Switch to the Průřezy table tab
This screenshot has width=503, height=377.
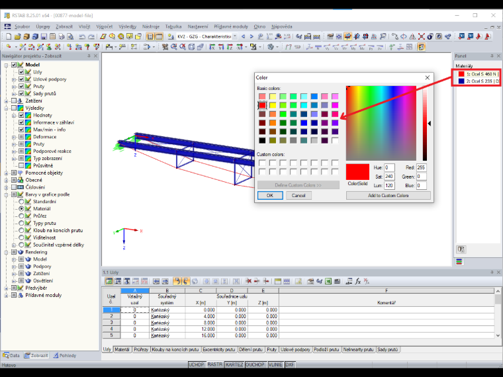(141, 349)
